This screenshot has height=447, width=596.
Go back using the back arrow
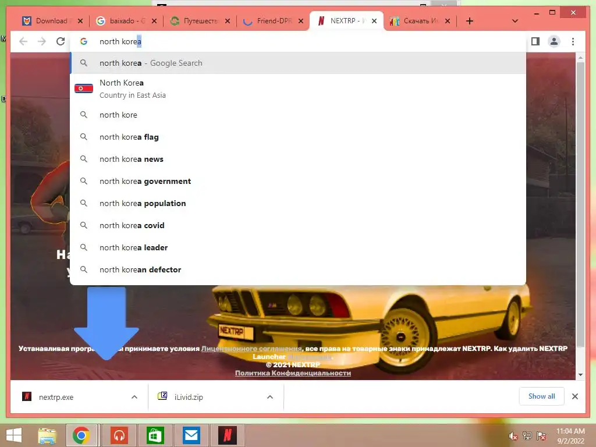pos(23,41)
